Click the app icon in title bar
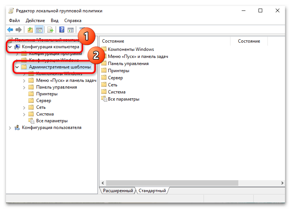Viewport: 291px width, 209px height. (11, 11)
